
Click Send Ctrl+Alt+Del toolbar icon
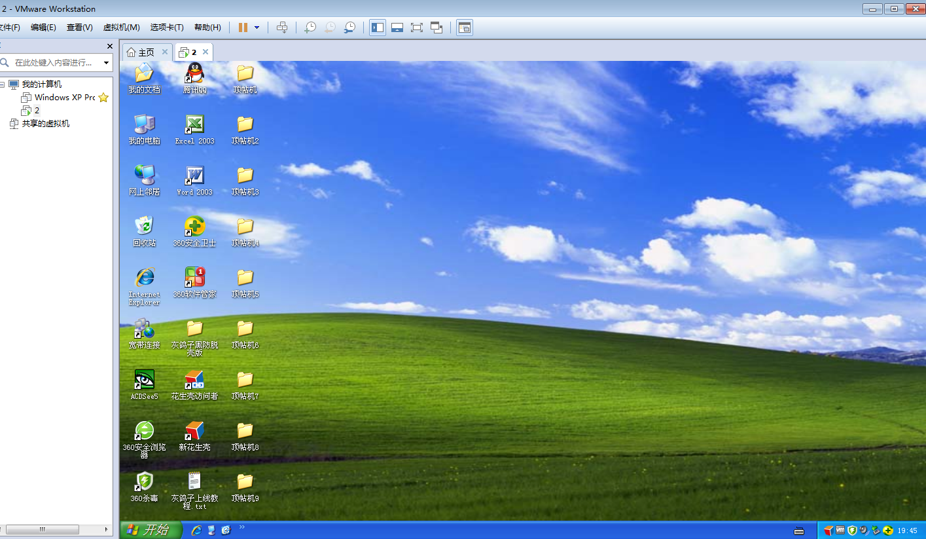282,28
